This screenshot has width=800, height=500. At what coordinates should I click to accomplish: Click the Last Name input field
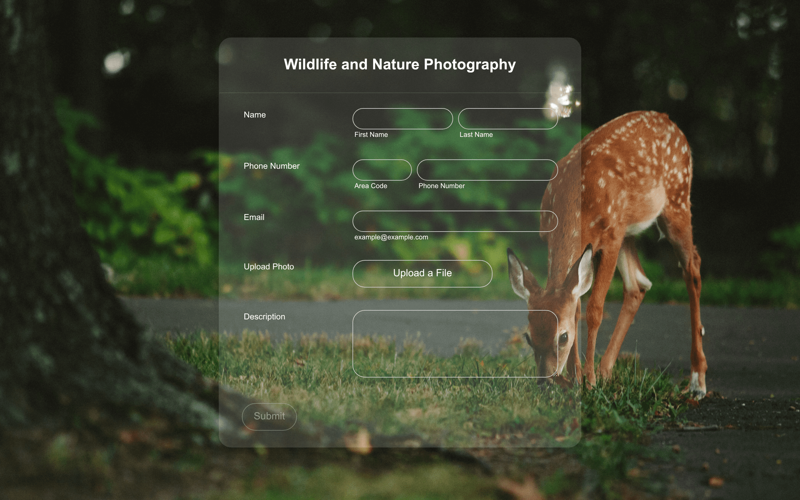click(x=508, y=119)
